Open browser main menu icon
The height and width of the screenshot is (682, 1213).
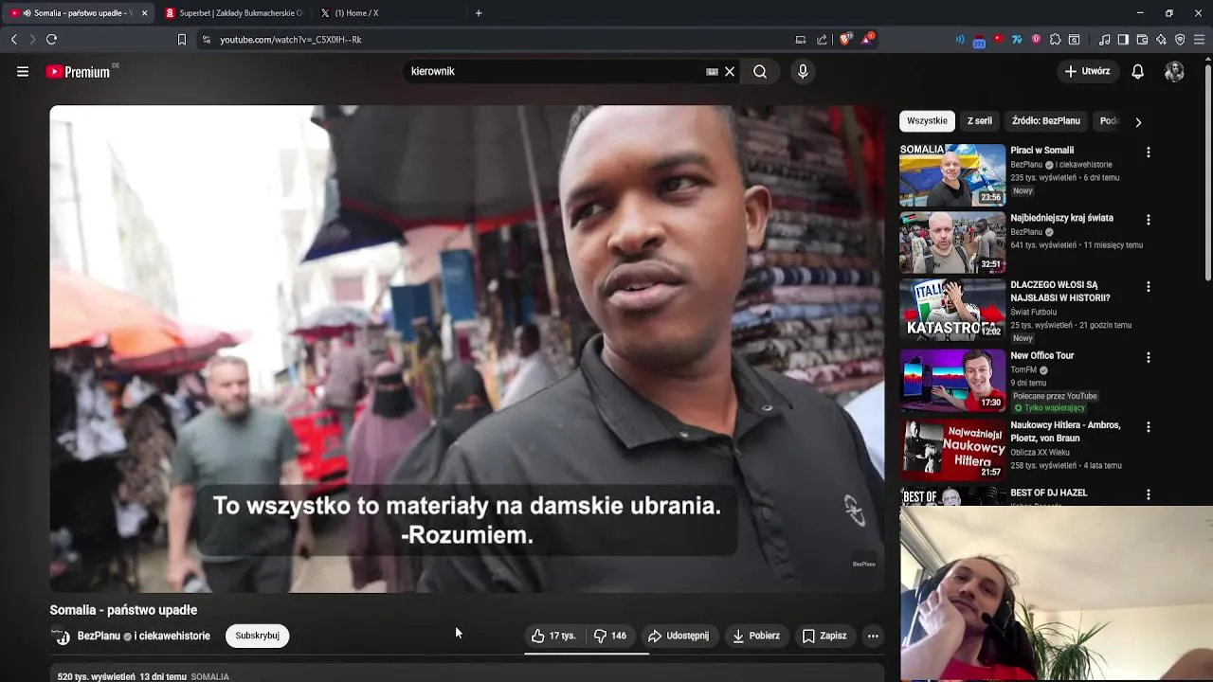1200,40
